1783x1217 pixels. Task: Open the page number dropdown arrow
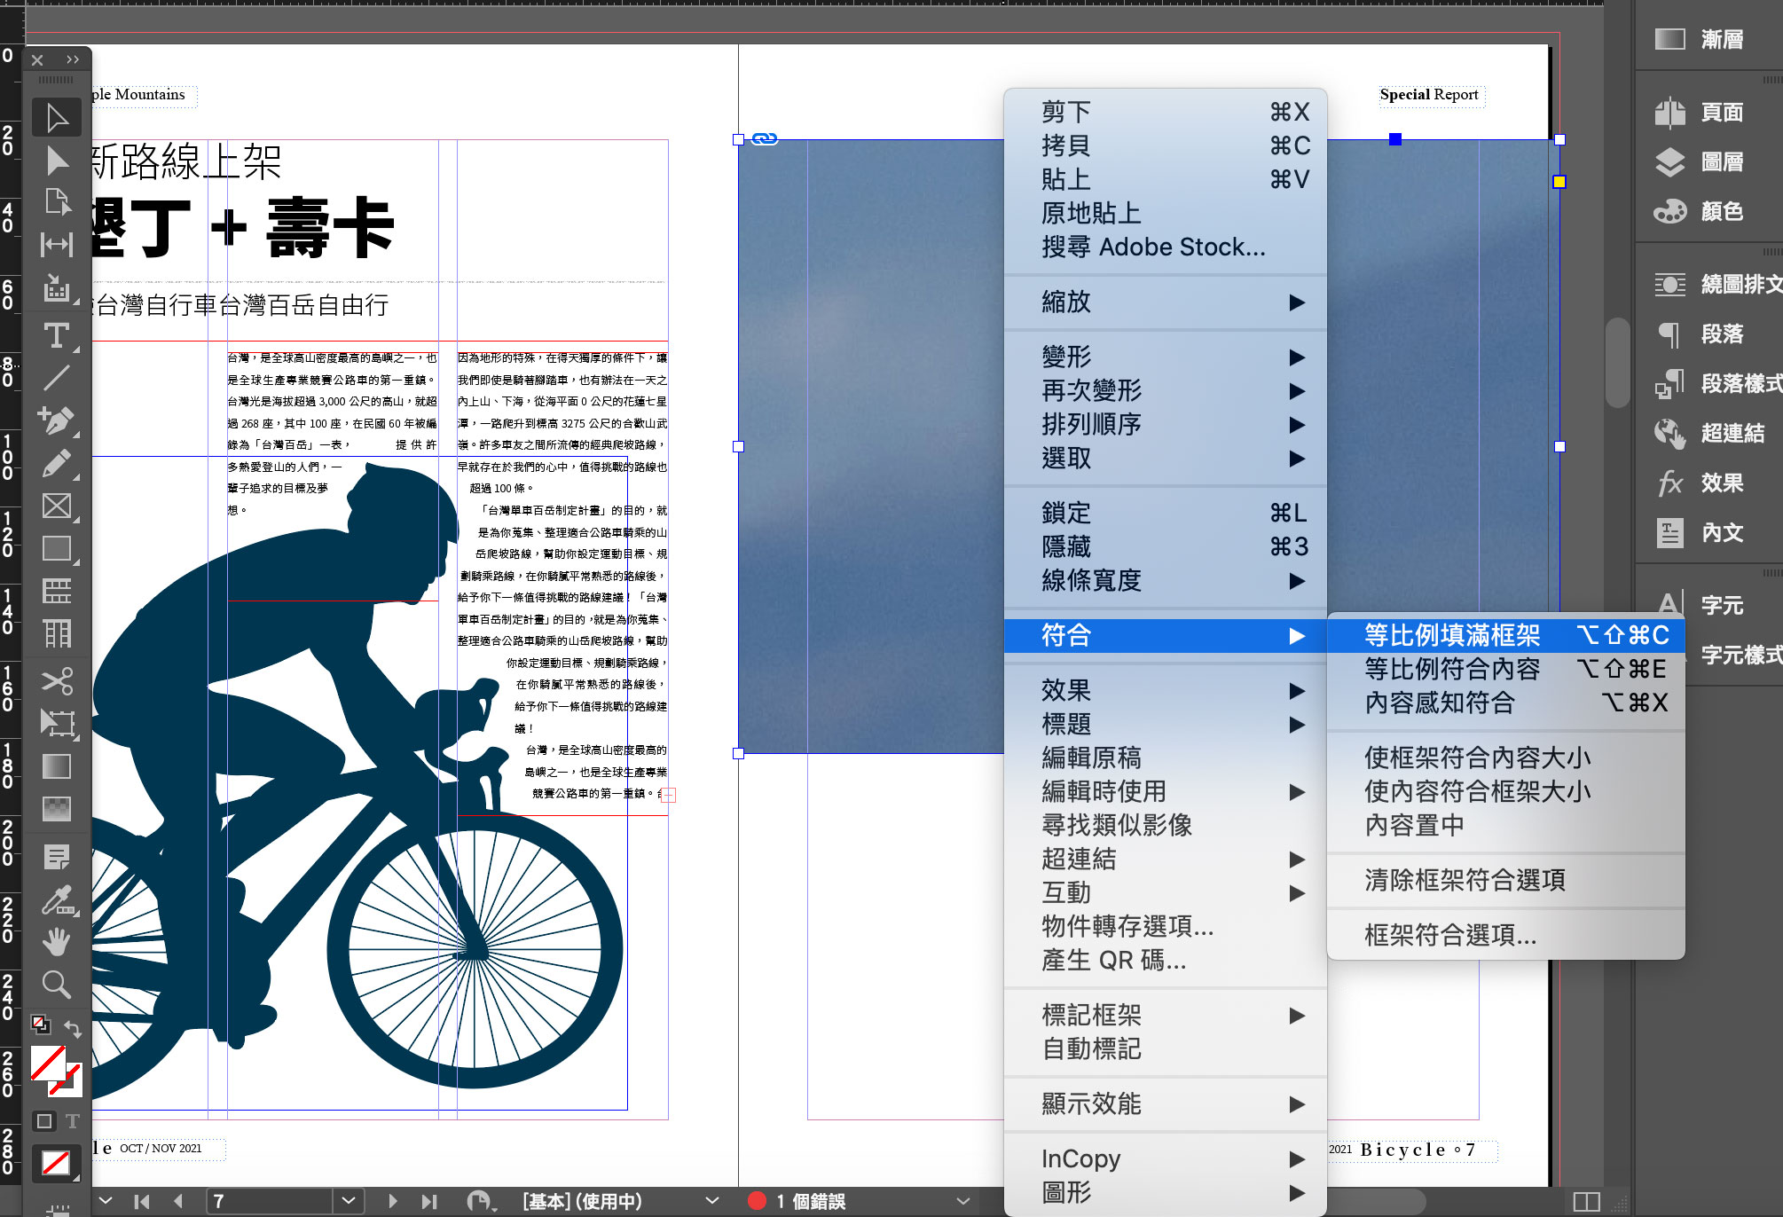click(348, 1201)
